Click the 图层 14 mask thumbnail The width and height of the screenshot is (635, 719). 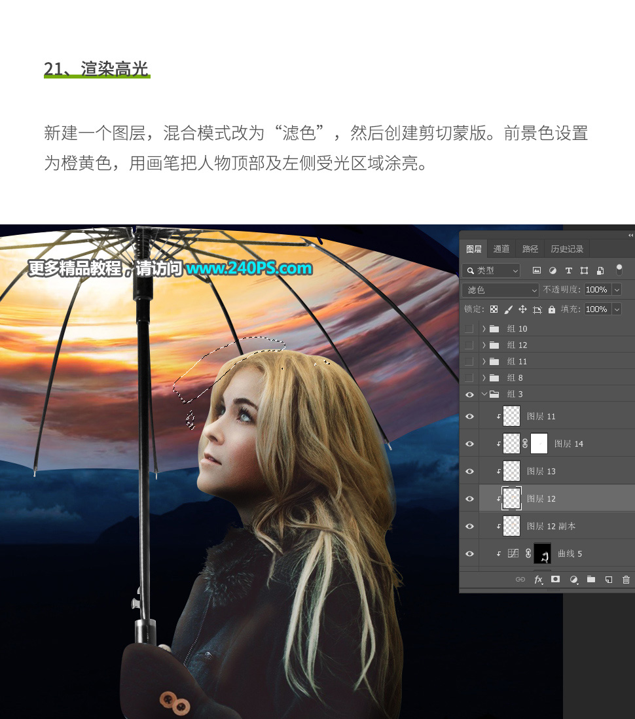pos(539,444)
